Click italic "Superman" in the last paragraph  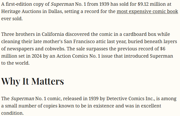[22, 99]
